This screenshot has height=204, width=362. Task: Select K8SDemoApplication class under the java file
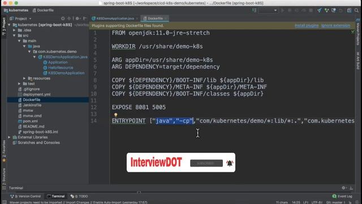(x=64, y=73)
